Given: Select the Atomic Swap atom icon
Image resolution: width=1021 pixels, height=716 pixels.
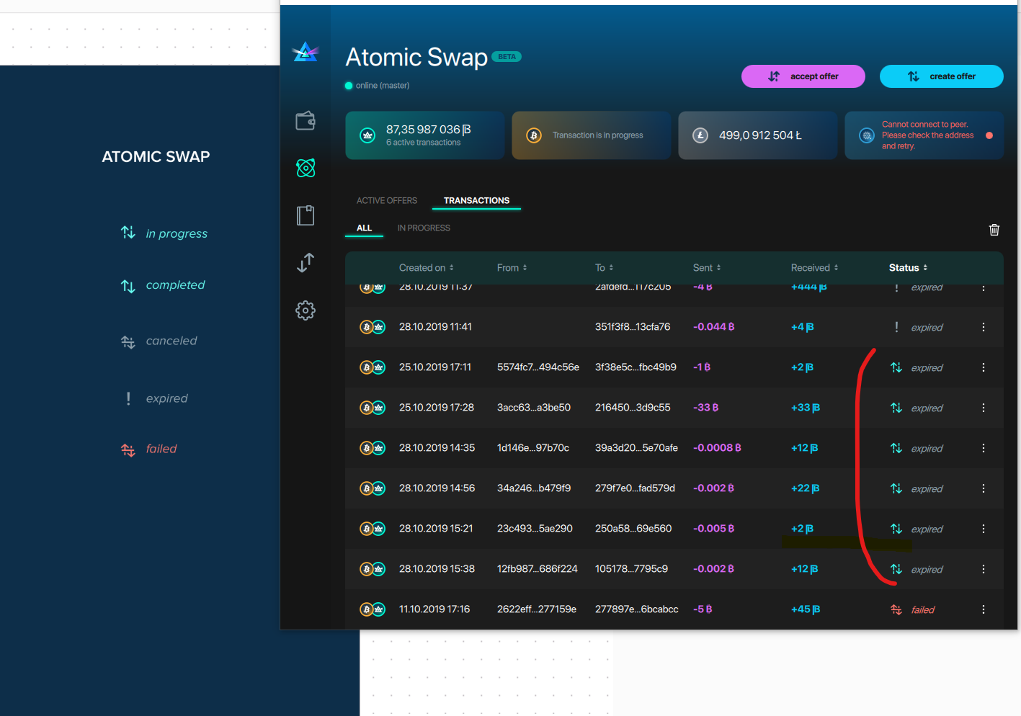Looking at the screenshot, I should click(306, 168).
